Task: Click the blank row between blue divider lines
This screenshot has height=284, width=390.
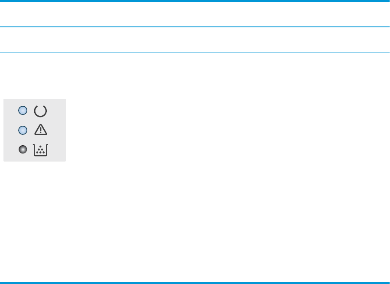Action: coord(195,39)
